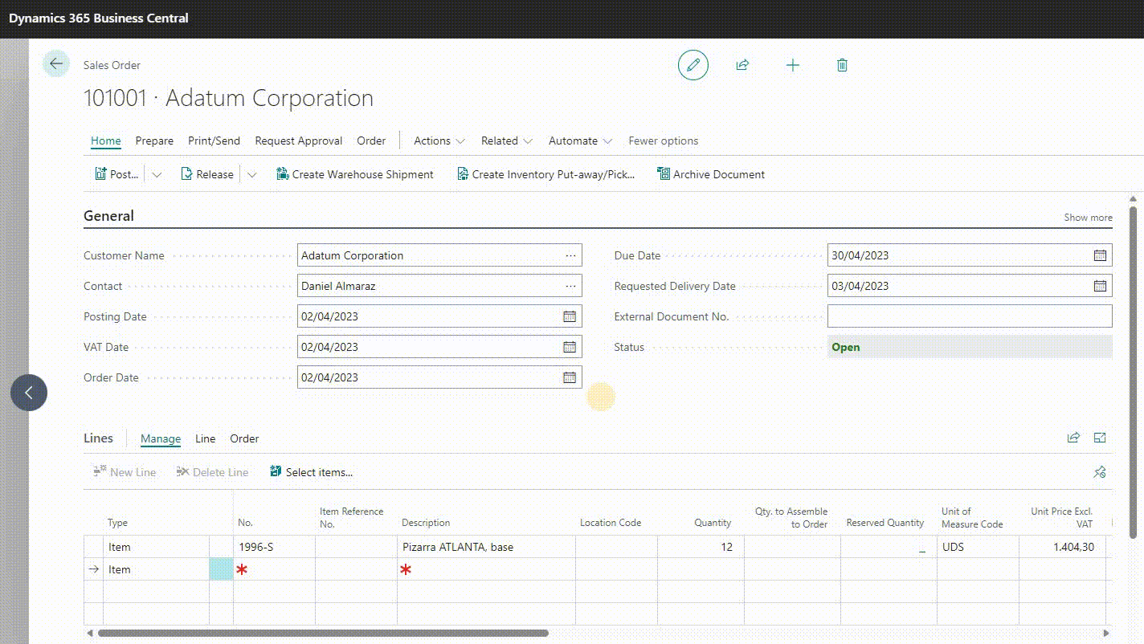The height and width of the screenshot is (644, 1144).
Task: Click the share icon in header
Action: (x=742, y=65)
